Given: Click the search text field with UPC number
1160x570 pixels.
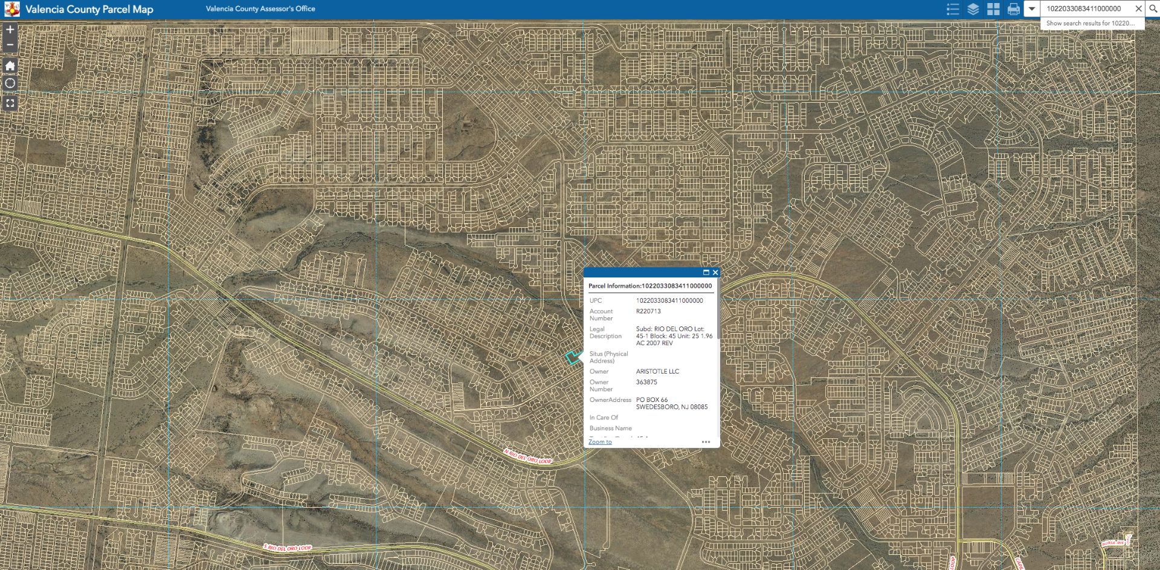Looking at the screenshot, I should (x=1085, y=8).
